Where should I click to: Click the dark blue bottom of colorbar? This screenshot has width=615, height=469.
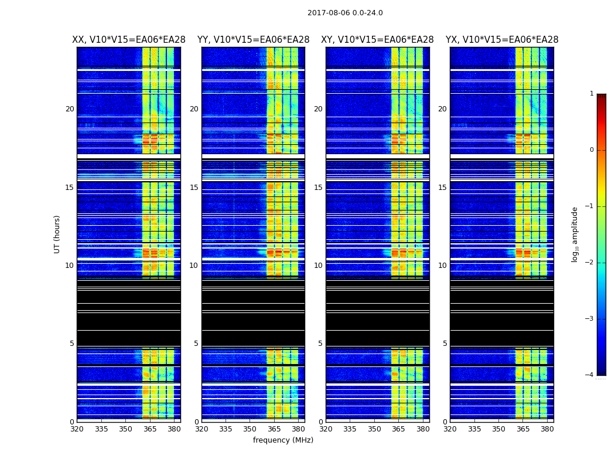click(601, 369)
